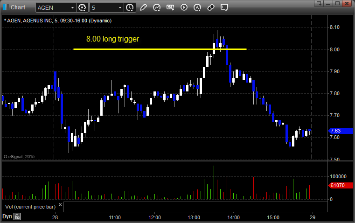The image size is (355, 223).
Task: Click the 100000 volume axis label
Action: 338,177
